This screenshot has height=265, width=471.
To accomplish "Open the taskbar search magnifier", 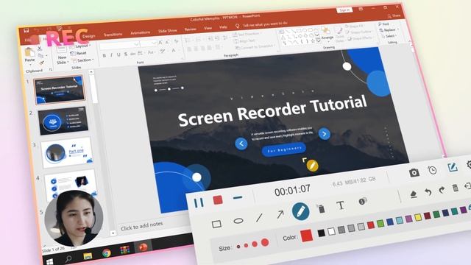I will (x=68, y=258).
